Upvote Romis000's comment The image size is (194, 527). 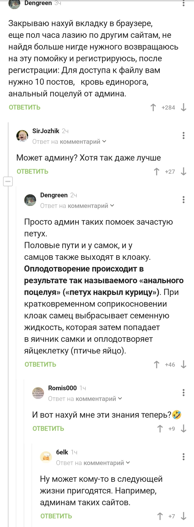[x=160, y=429]
